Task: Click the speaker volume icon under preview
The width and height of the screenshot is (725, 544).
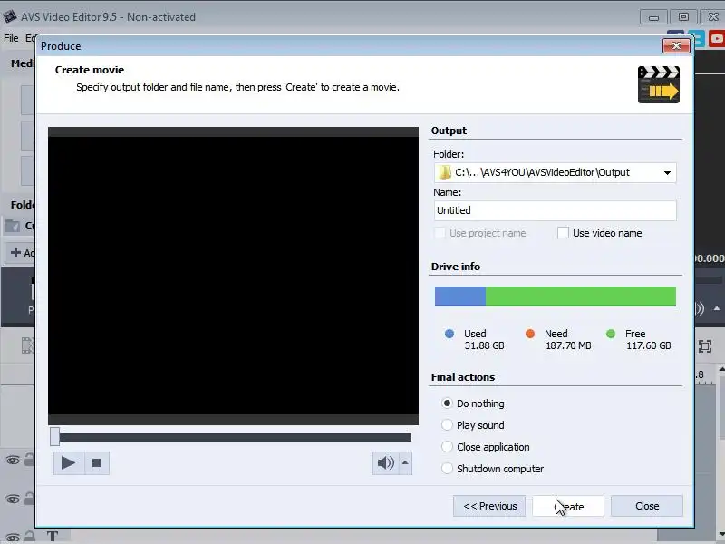Action: 386,463
